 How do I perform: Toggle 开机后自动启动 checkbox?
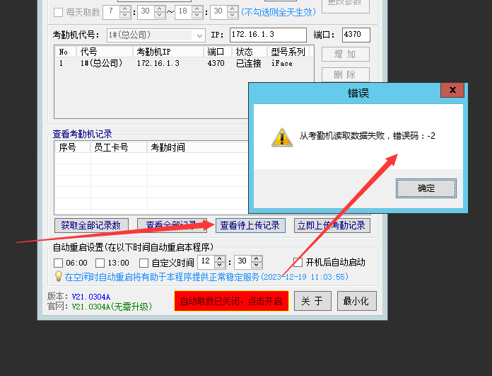pos(298,263)
